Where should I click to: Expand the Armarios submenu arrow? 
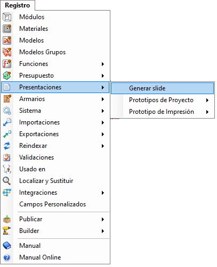click(x=103, y=99)
